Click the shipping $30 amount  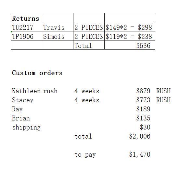point(145,127)
